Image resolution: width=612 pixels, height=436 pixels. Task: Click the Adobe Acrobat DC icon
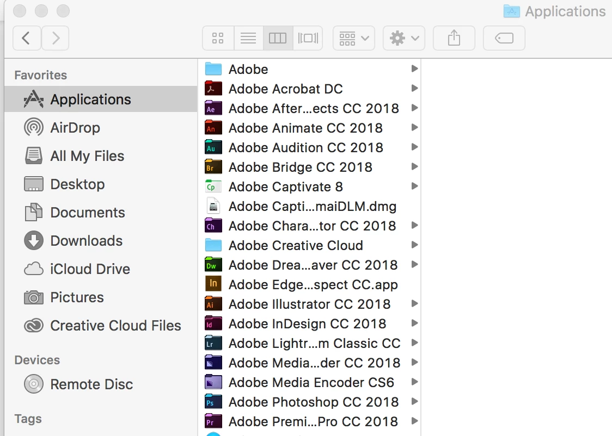[213, 89]
